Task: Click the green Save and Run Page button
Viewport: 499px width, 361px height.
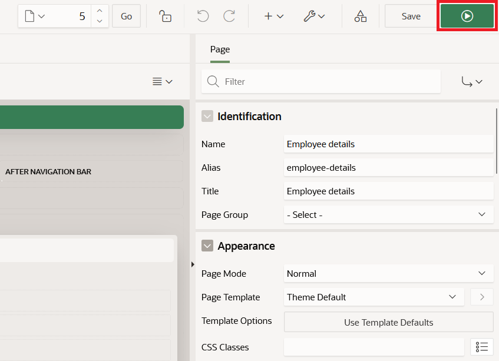Action: (x=467, y=16)
